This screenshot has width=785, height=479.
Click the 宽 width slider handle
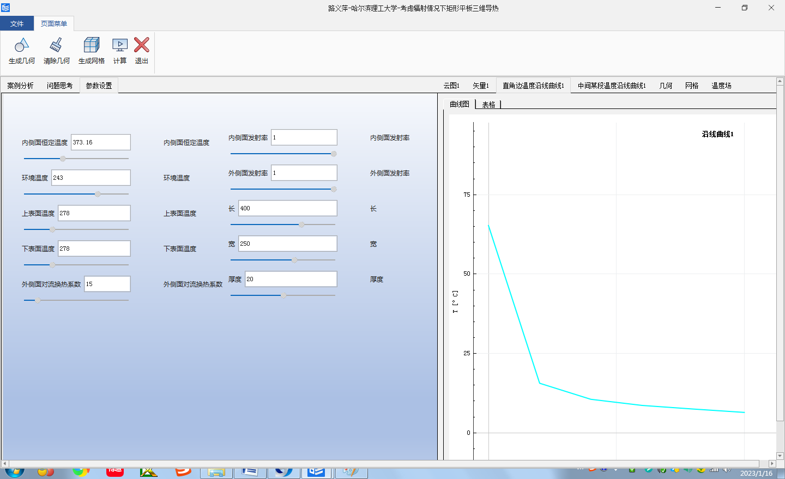[x=294, y=260]
